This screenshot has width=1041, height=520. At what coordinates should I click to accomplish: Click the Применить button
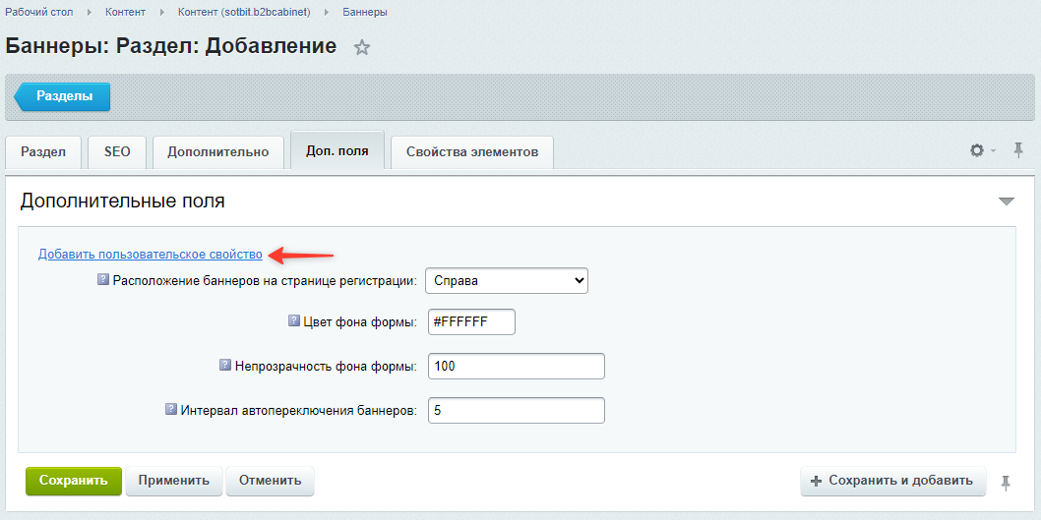(174, 481)
